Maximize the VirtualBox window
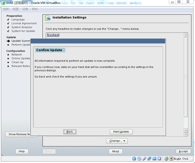195x163 pixels. [179, 2]
